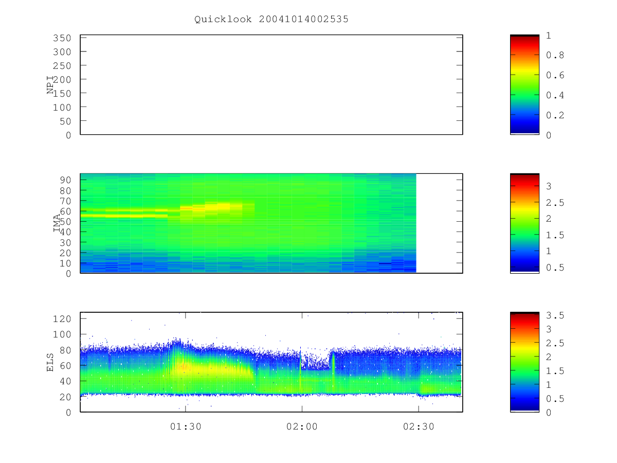The height and width of the screenshot is (463, 617).
Task: Click the empty NPI plot panel
Action: pyautogui.click(x=271, y=85)
